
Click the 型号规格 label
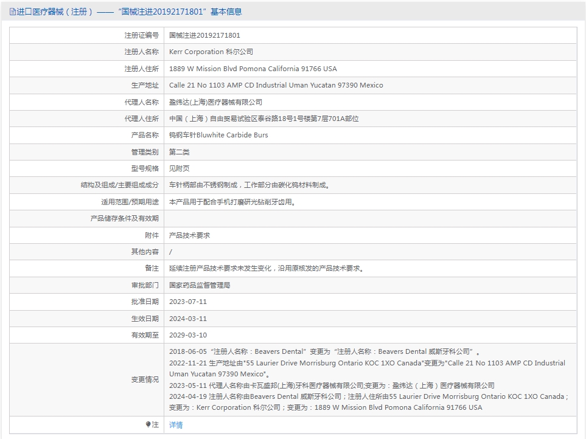(x=145, y=168)
